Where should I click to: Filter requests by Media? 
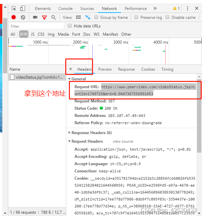(x=63, y=34)
